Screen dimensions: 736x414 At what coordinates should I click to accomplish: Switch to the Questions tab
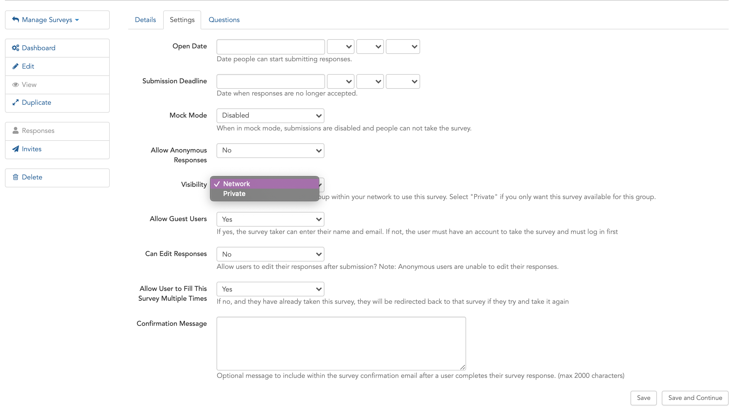tap(224, 20)
